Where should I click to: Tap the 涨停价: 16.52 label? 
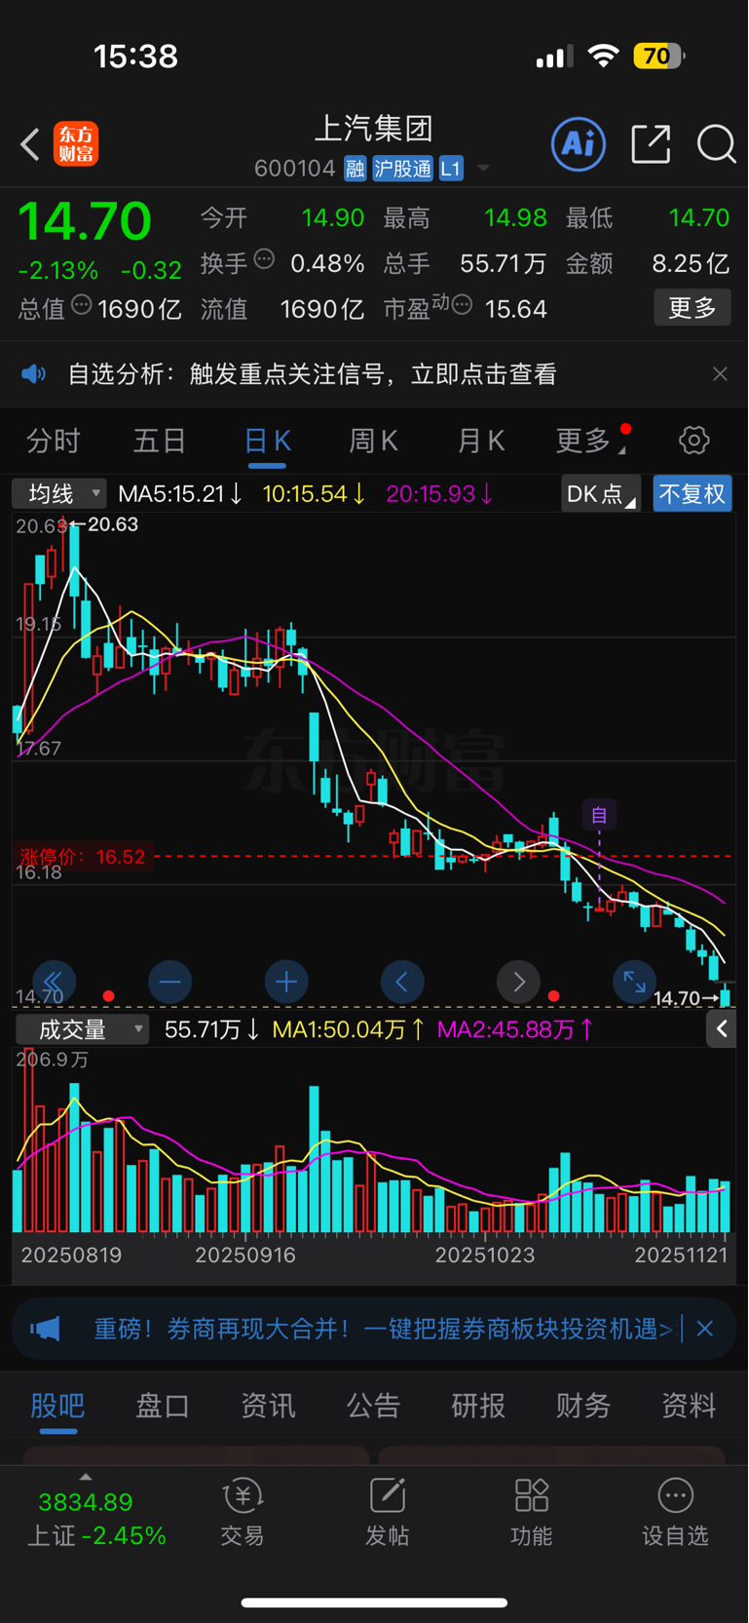[x=82, y=857]
